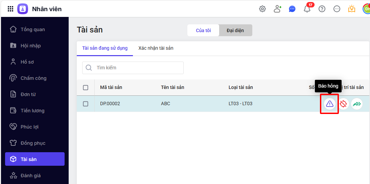
Task: Open the settings gear icon
Action: pyautogui.click(x=262, y=9)
